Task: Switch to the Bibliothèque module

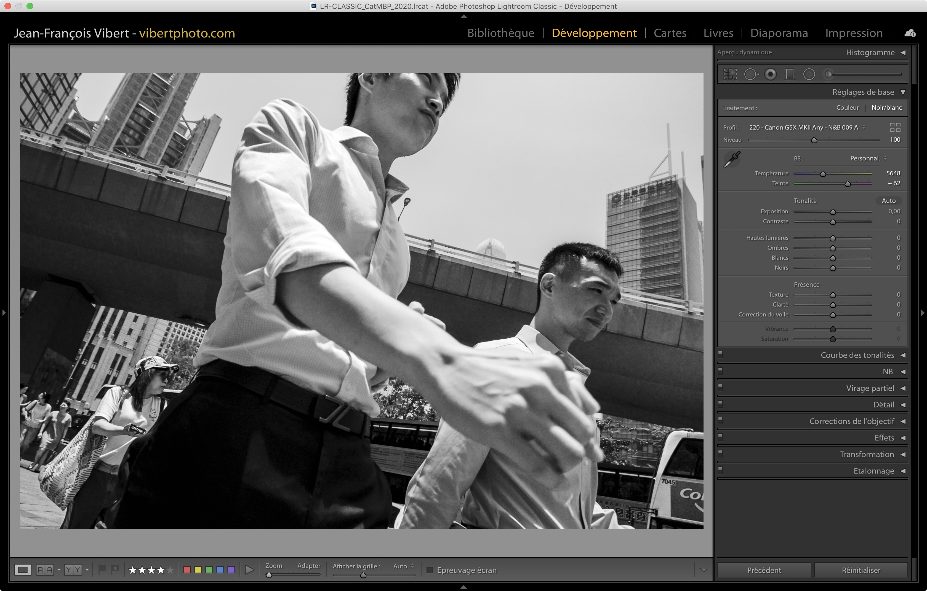Action: point(500,33)
